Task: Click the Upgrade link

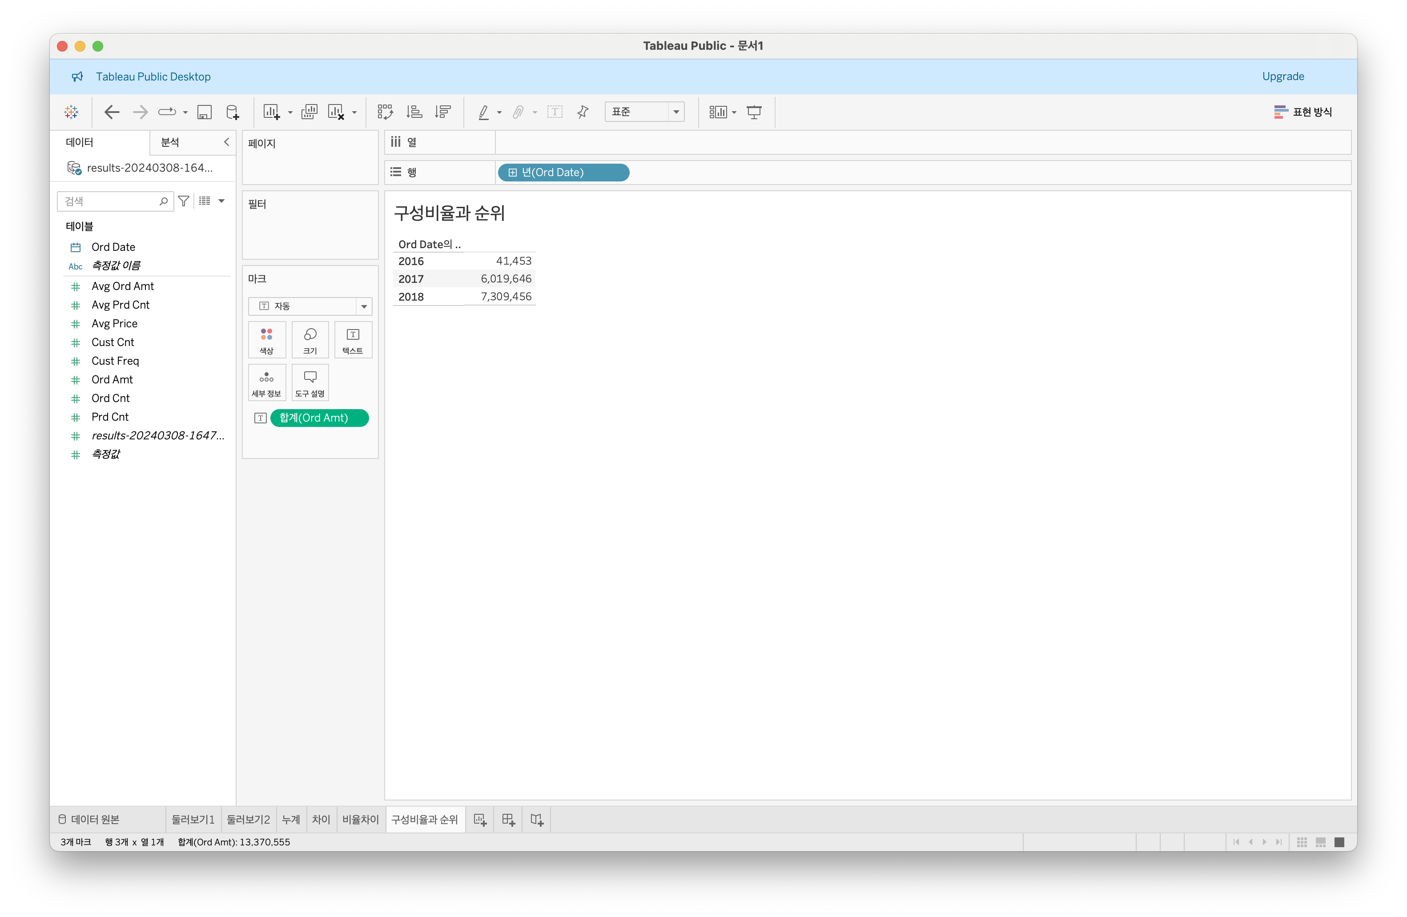Action: [x=1282, y=76]
